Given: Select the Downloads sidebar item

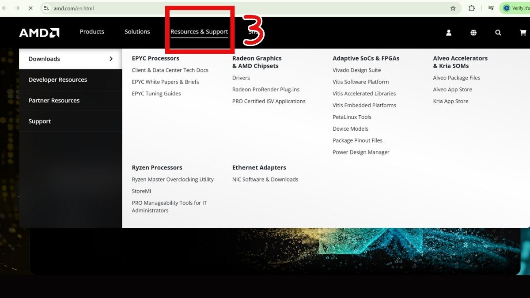Looking at the screenshot, I should [71, 59].
